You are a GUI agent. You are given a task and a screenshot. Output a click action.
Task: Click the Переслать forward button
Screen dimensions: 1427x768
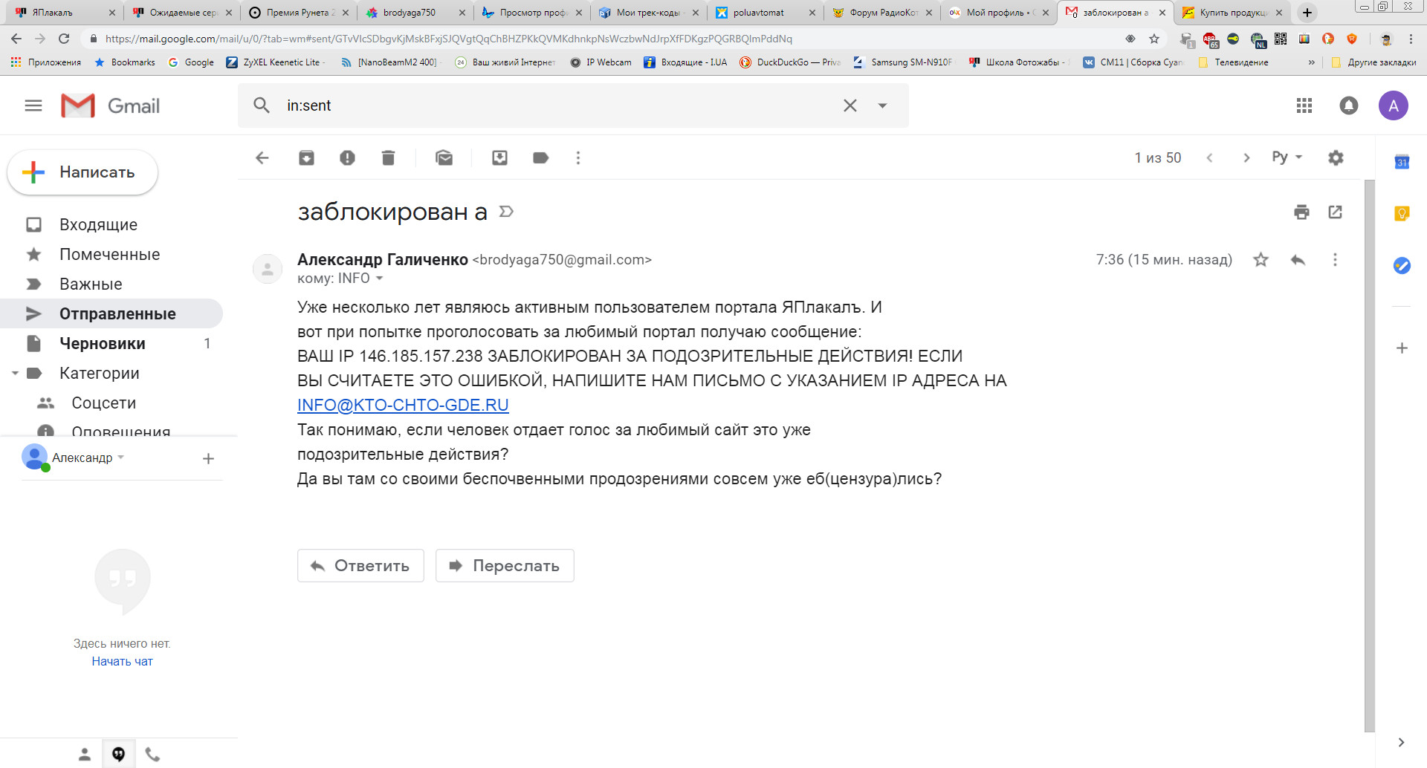click(x=505, y=565)
